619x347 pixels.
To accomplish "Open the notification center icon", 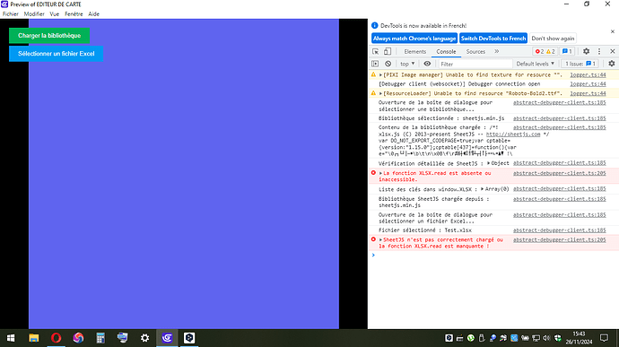I will click(x=604, y=338).
